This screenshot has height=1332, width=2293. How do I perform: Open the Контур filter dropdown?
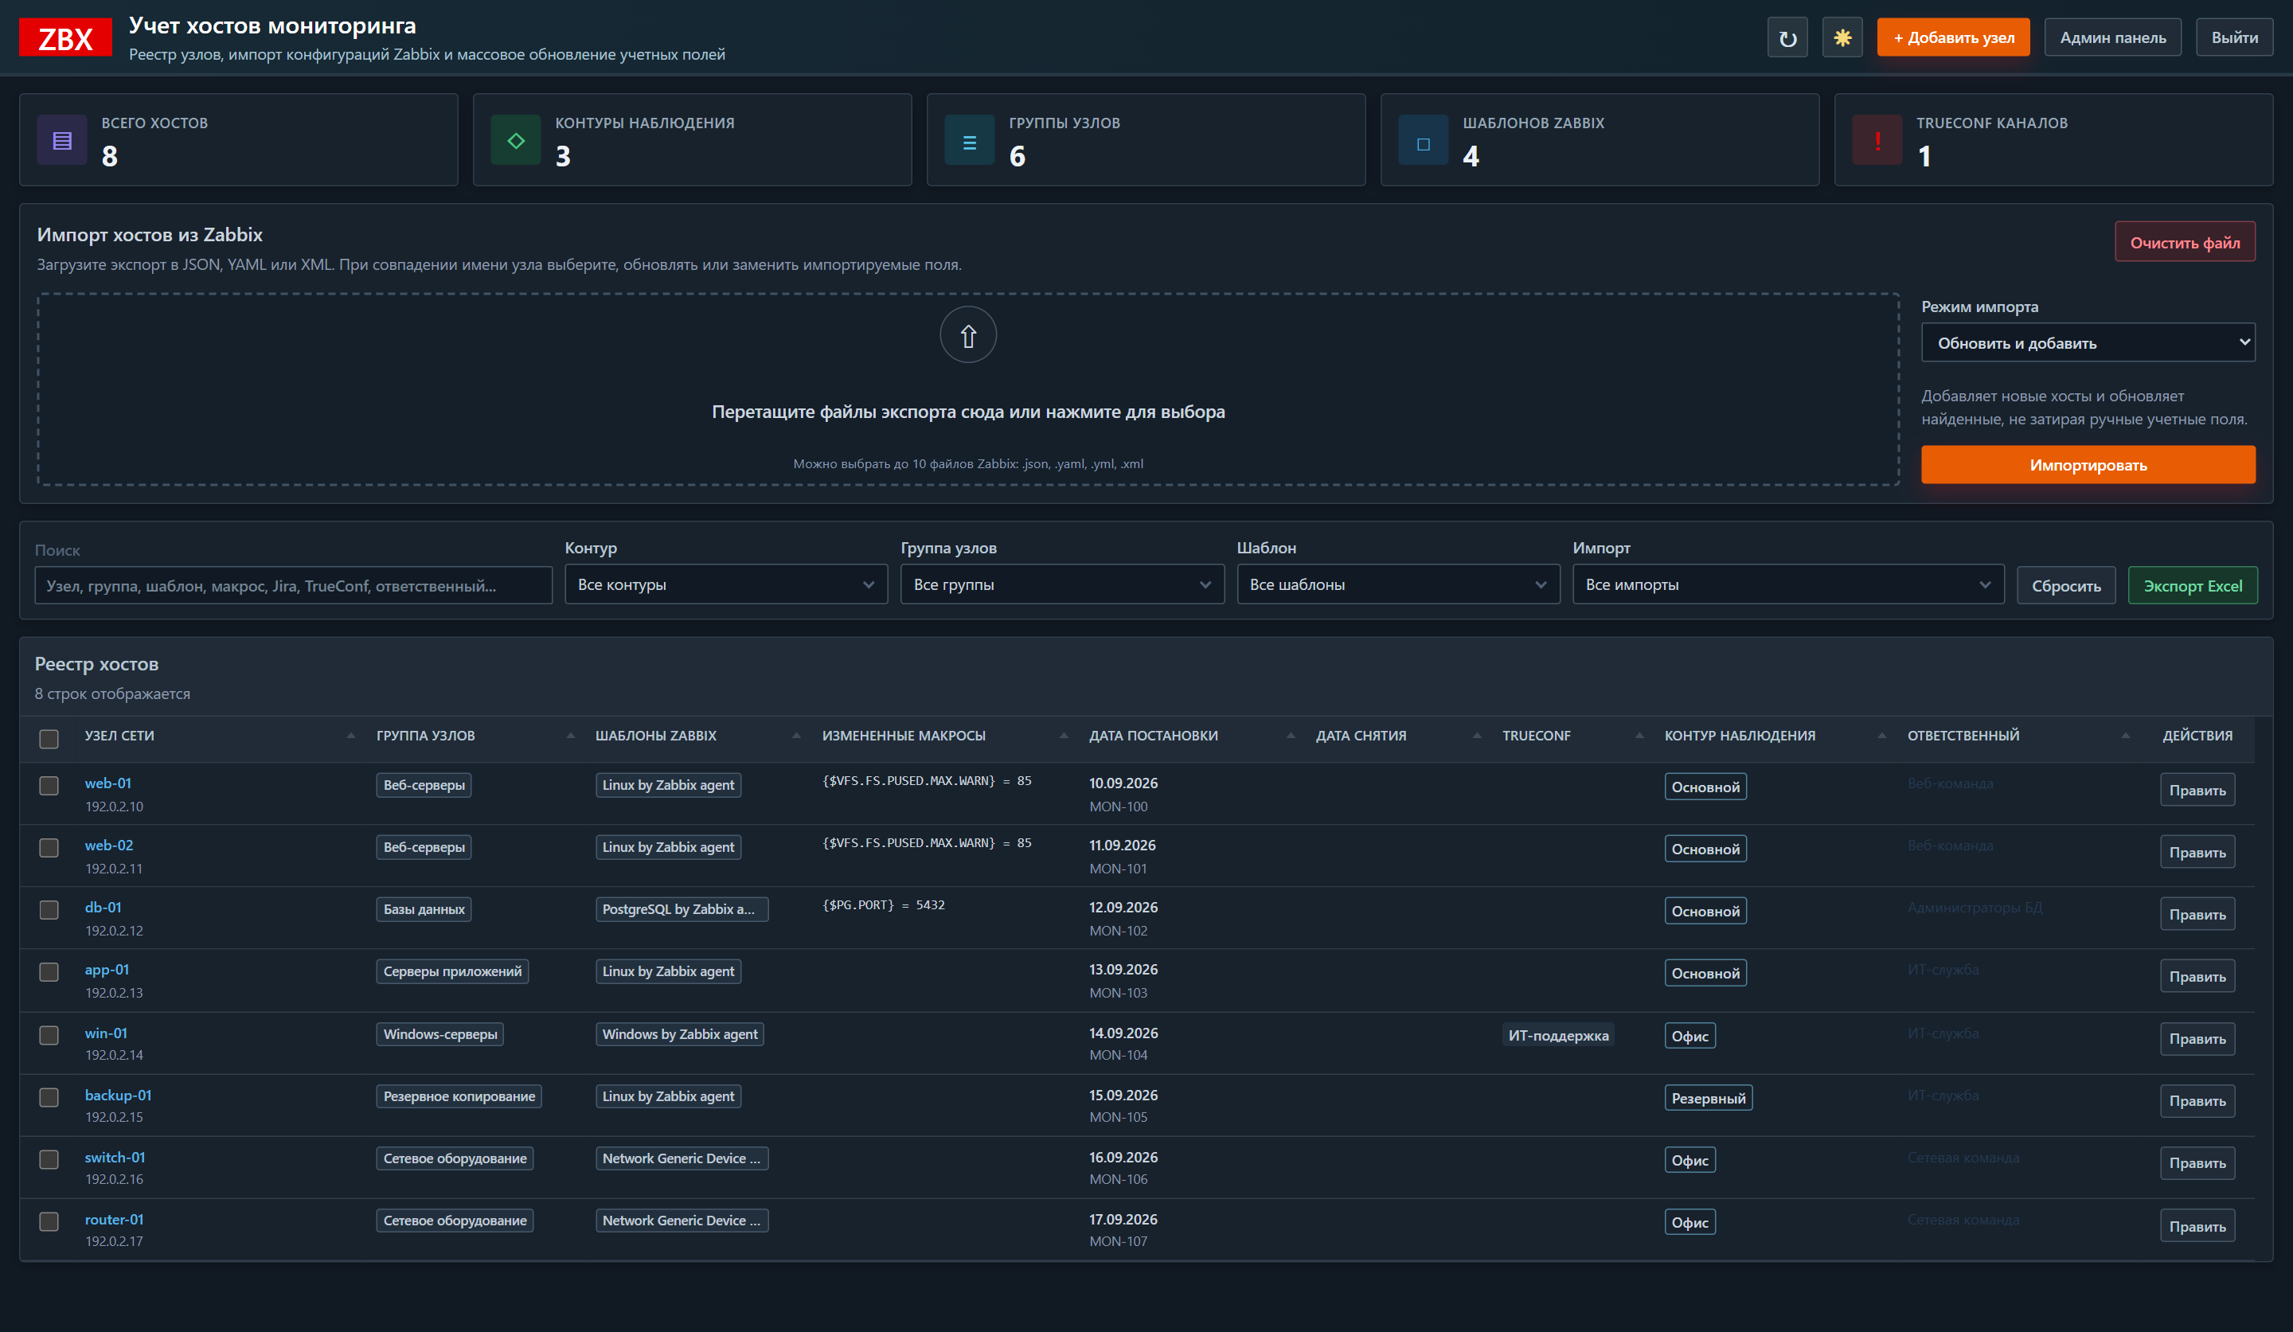coord(726,584)
